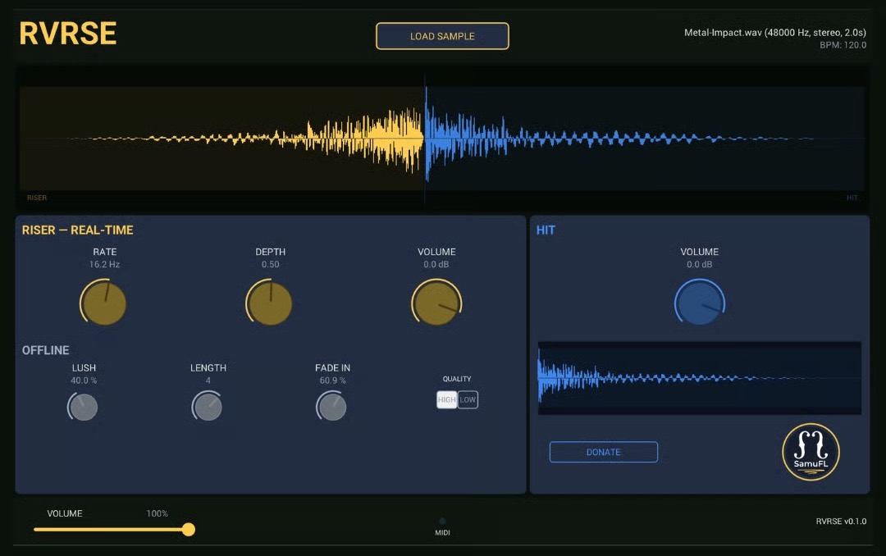The height and width of the screenshot is (556, 886).
Task: Click the LUSH knob
Action: pyautogui.click(x=84, y=407)
